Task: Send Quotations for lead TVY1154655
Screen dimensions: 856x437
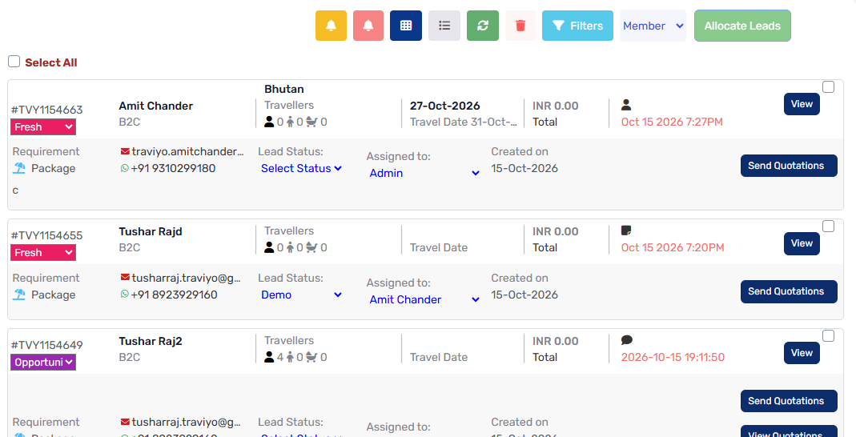Action: [x=789, y=291]
